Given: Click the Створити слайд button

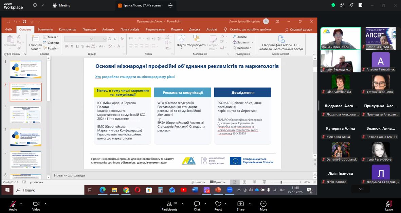Looking at the screenshot, I should pyautogui.click(x=35, y=42).
